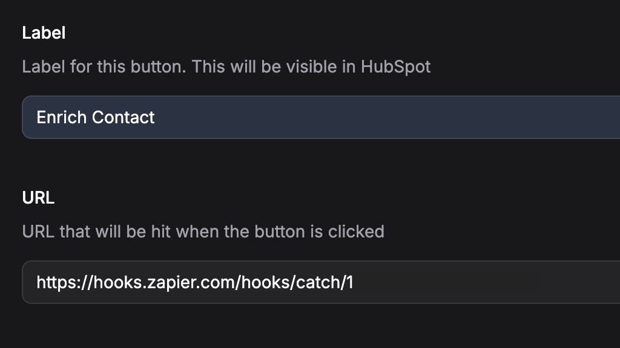Click empty space after the Zapier URL
Screen dimensions: 620x348
tap(484, 282)
